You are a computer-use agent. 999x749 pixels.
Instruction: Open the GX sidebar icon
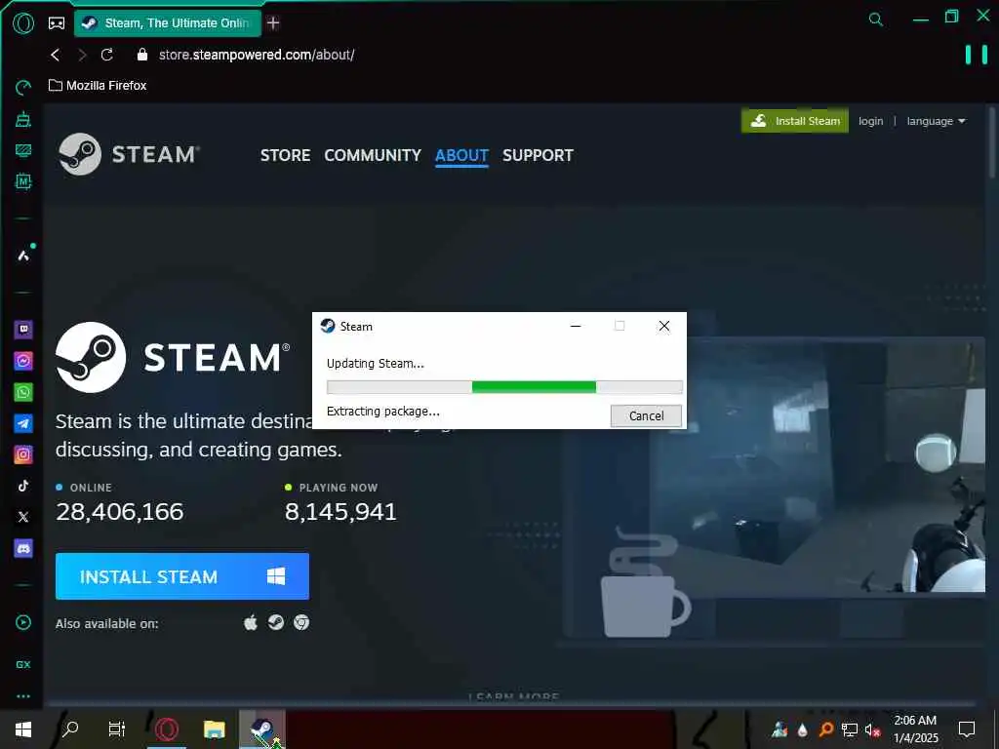[x=23, y=664]
